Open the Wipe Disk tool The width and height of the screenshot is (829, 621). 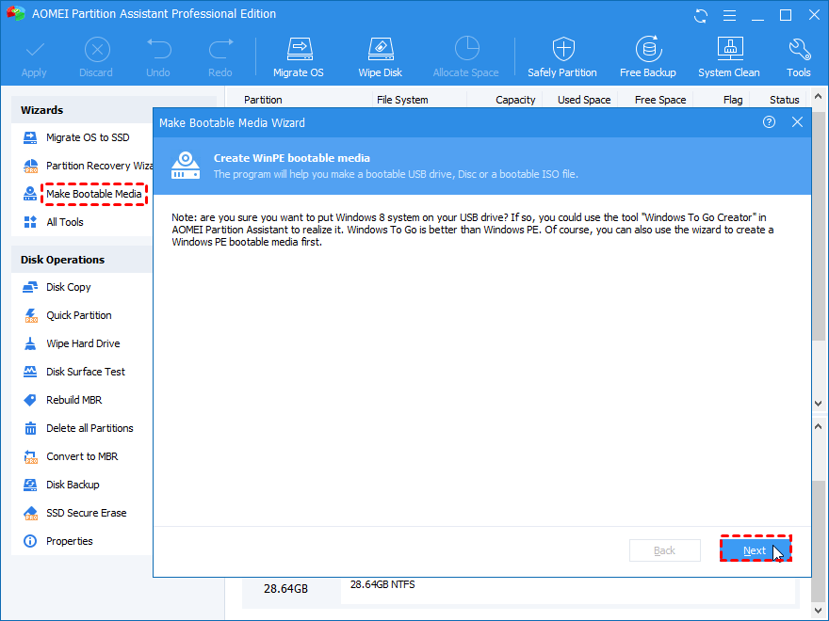[x=380, y=56]
